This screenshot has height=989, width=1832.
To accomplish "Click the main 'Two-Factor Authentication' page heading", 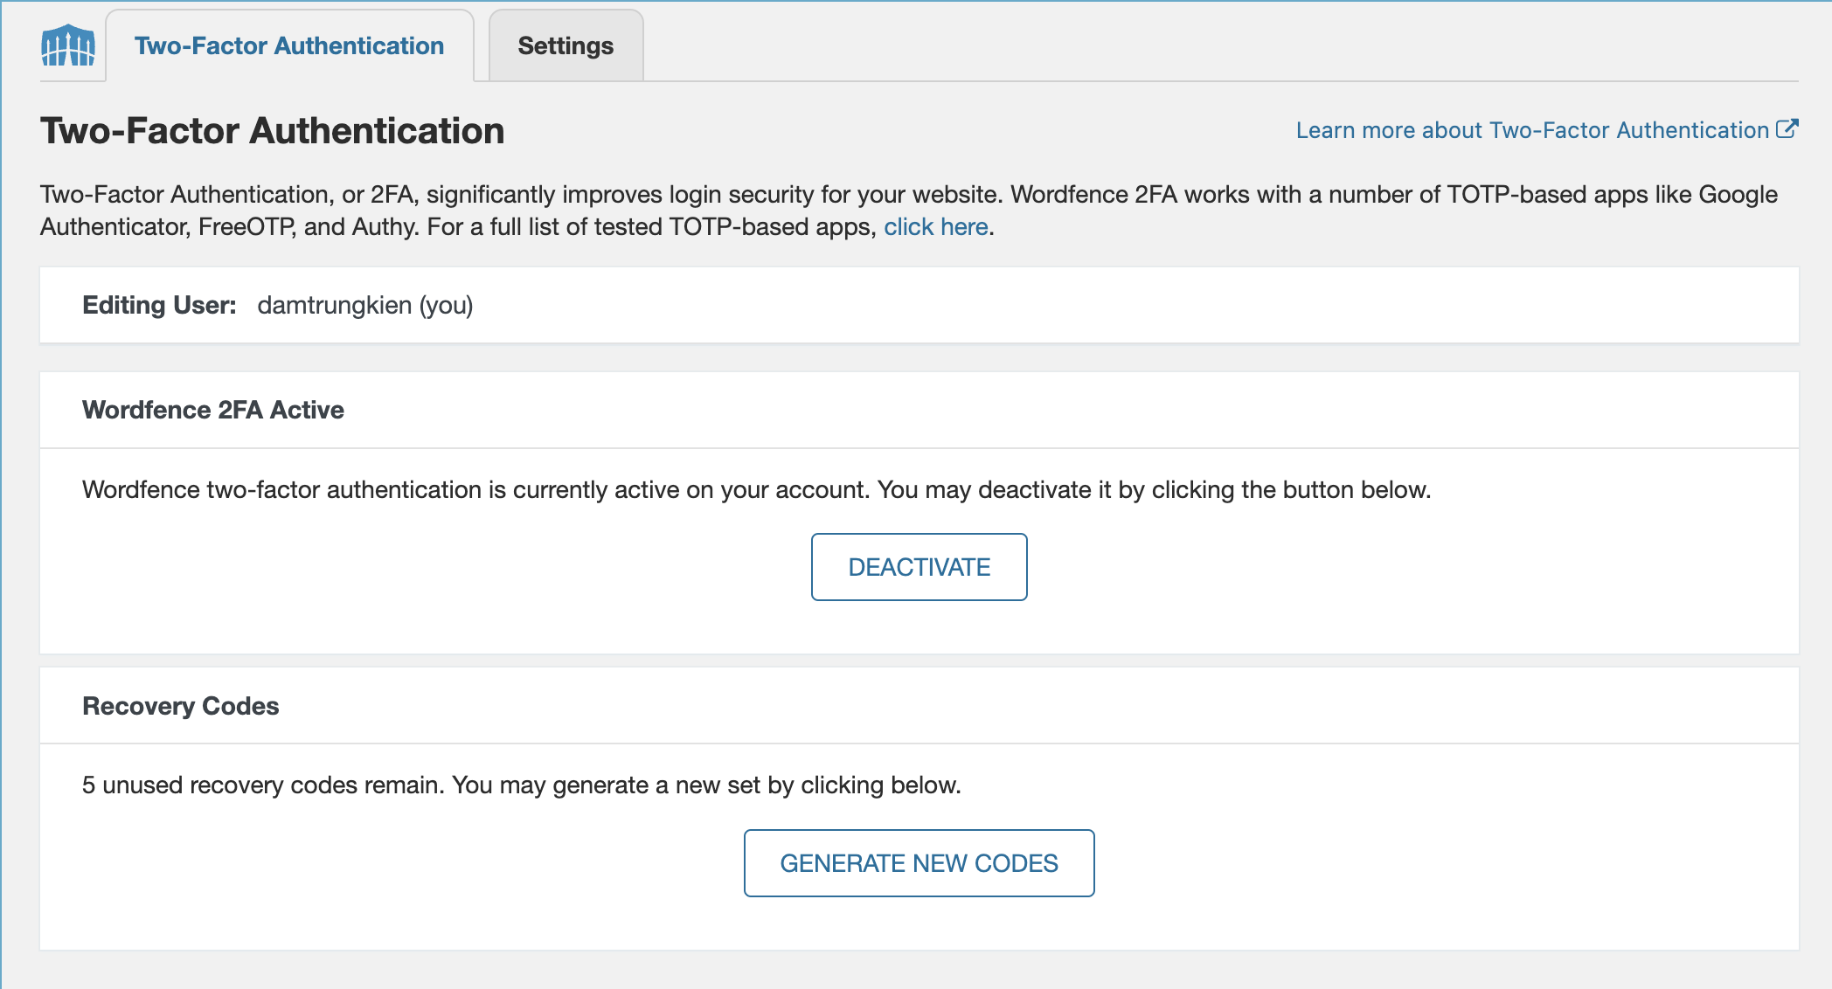I will [273, 131].
